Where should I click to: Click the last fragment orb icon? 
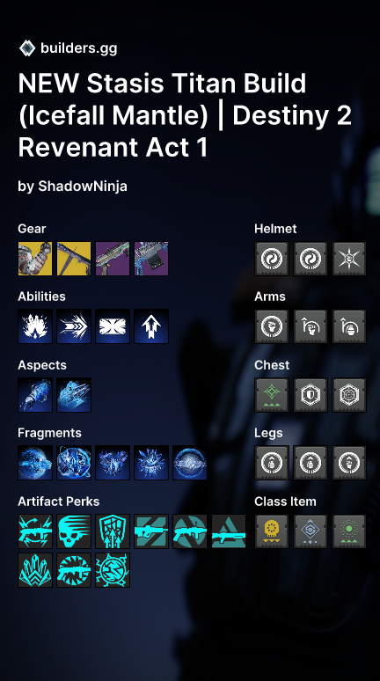click(190, 463)
